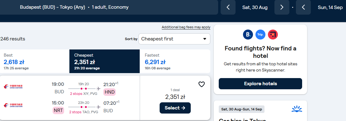Save flight with the heart icon
Image resolution: width=346 pixels, height=121 pixels.
click(201, 84)
